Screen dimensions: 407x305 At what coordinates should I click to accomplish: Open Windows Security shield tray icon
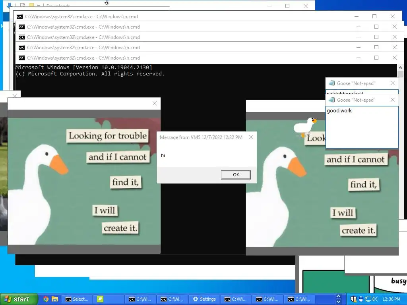point(353,299)
